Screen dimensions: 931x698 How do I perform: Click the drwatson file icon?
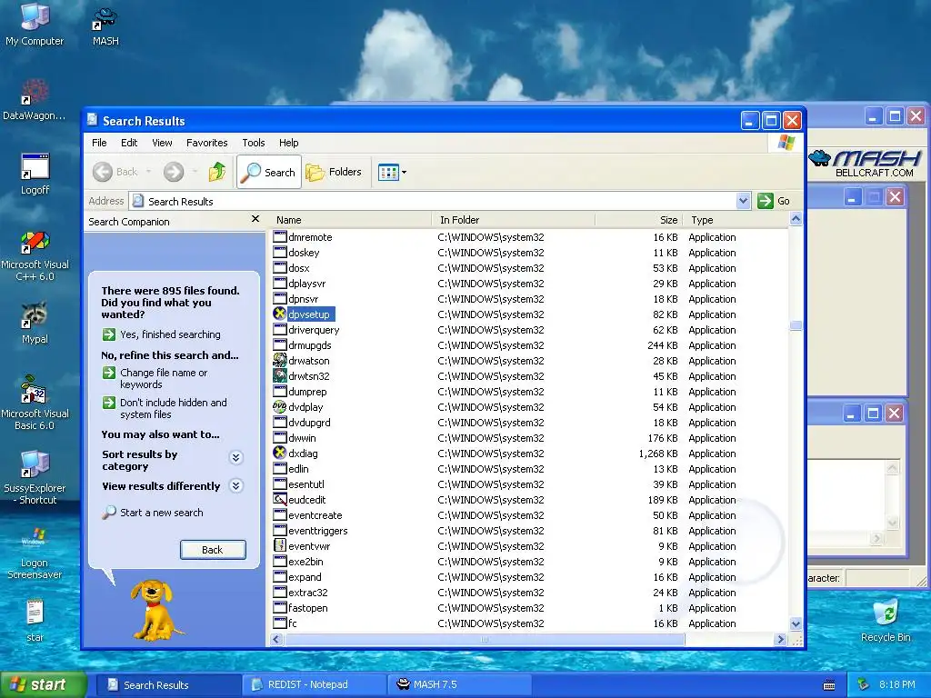280,360
